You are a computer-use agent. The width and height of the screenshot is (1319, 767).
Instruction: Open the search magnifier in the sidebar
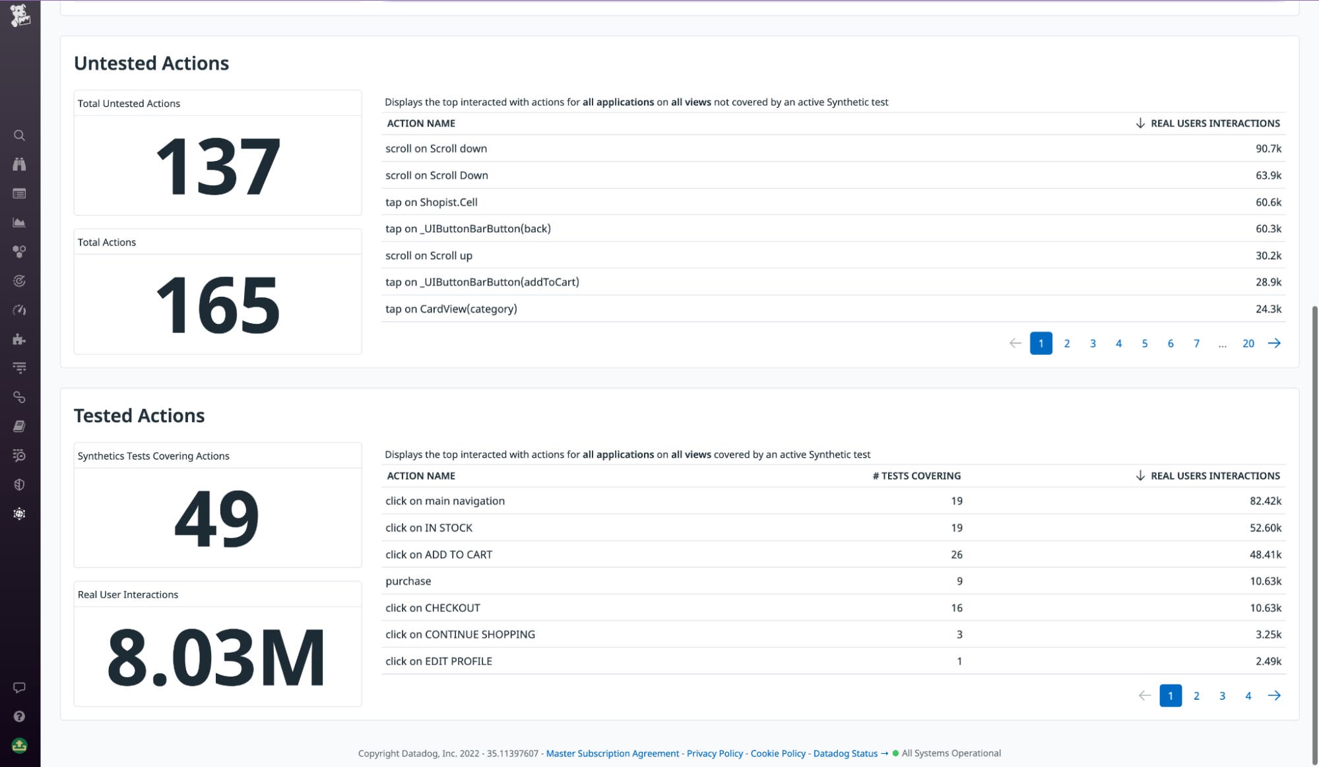(x=19, y=135)
